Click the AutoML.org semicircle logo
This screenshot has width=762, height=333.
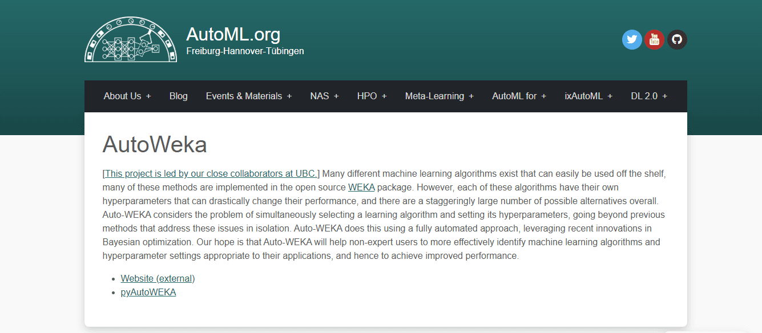click(x=131, y=39)
